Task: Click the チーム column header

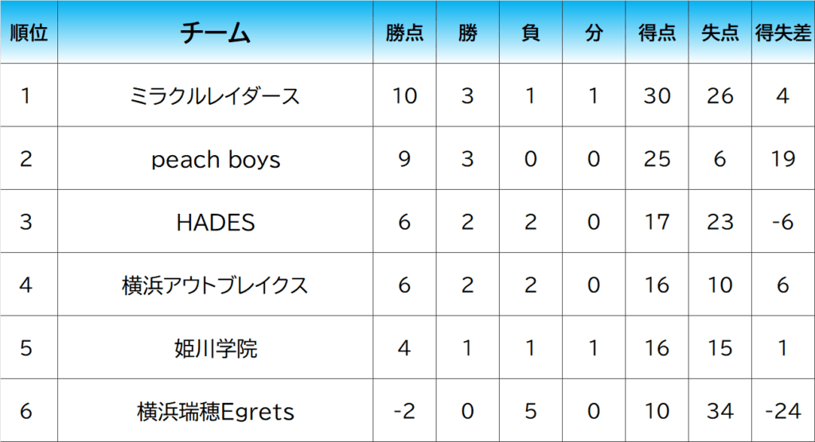Action: [216, 33]
